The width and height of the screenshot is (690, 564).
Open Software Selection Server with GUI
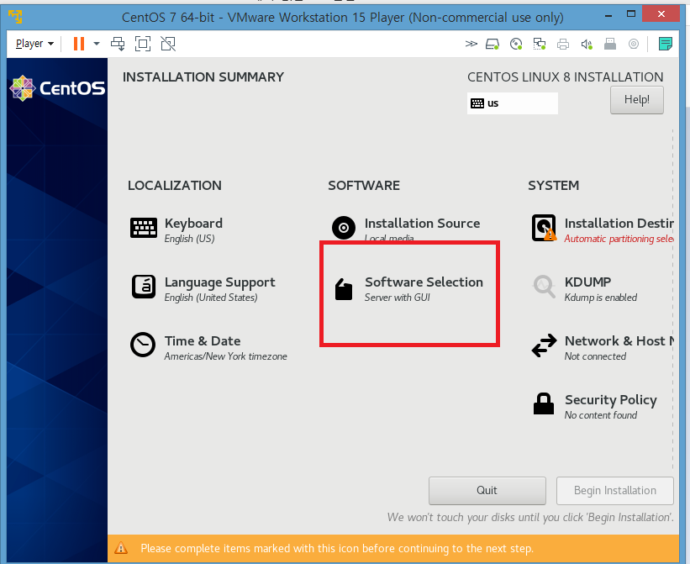(408, 289)
